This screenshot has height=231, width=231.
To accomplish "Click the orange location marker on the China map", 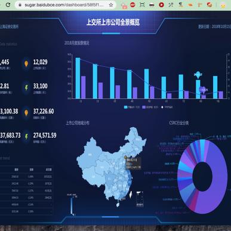I will pyautogui.click(x=125, y=157).
